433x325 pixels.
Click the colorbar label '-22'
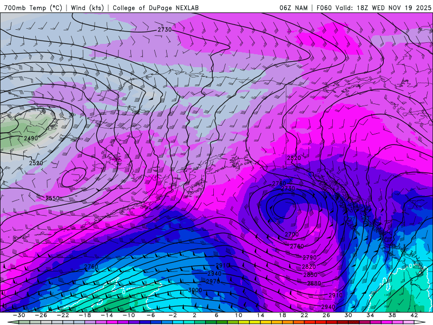coord(63,315)
